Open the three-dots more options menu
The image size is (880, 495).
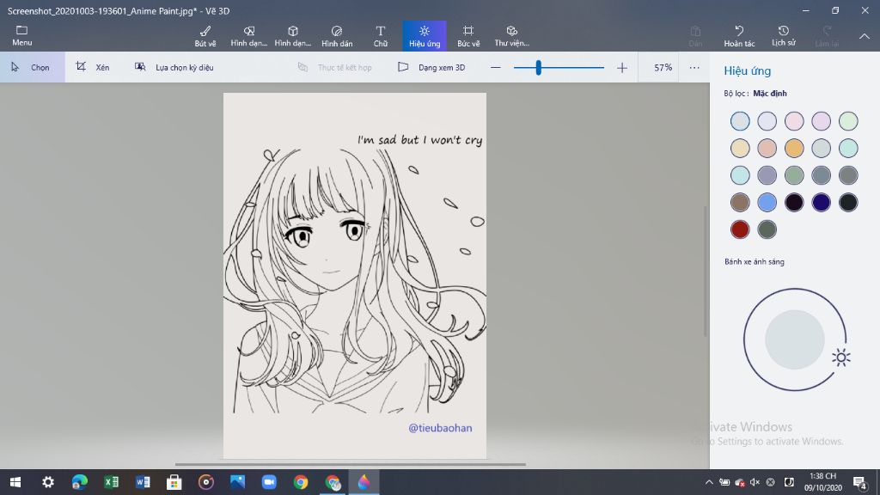click(x=694, y=67)
